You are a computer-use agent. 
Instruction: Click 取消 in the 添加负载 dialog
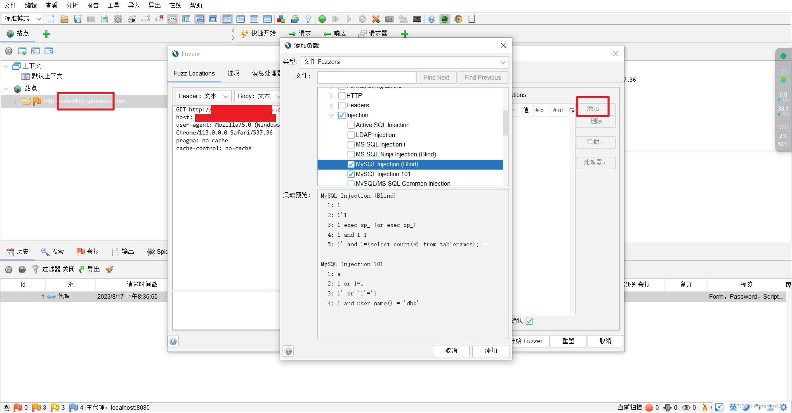(x=451, y=351)
